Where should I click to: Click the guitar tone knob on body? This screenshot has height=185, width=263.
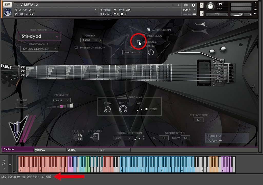click(x=223, y=49)
